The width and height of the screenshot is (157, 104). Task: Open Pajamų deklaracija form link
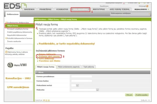point(47,54)
